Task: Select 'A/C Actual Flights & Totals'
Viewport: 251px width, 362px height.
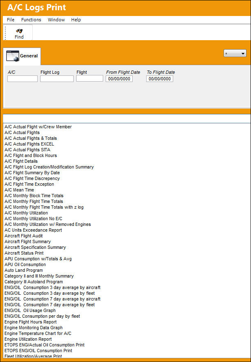Action: tap(31, 138)
